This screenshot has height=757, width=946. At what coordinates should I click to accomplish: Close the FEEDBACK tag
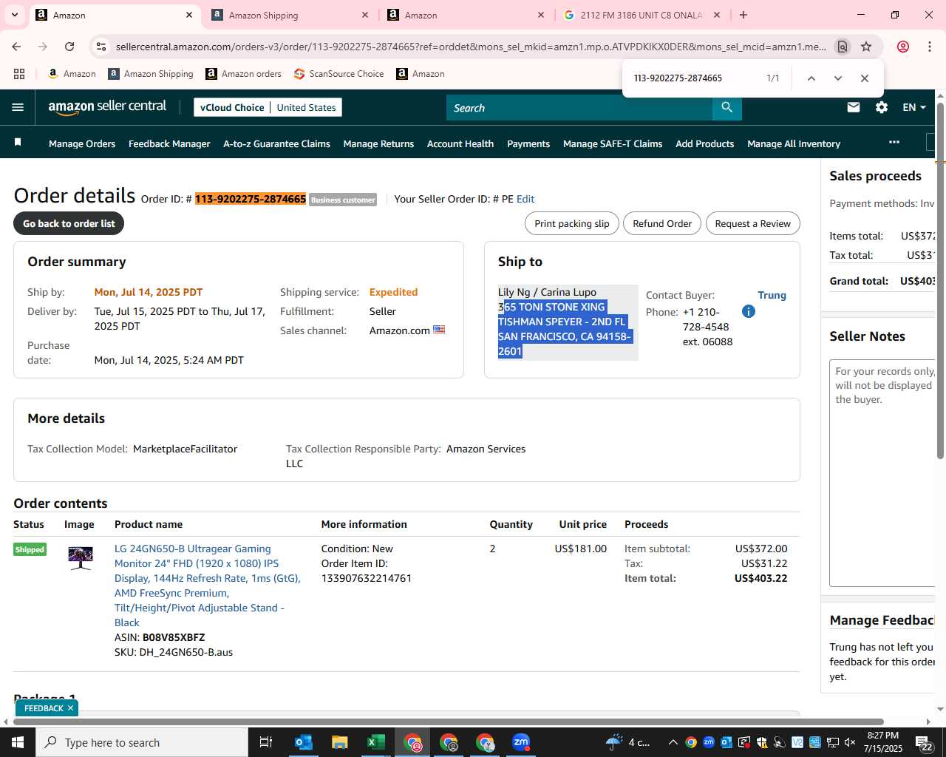[x=70, y=708]
